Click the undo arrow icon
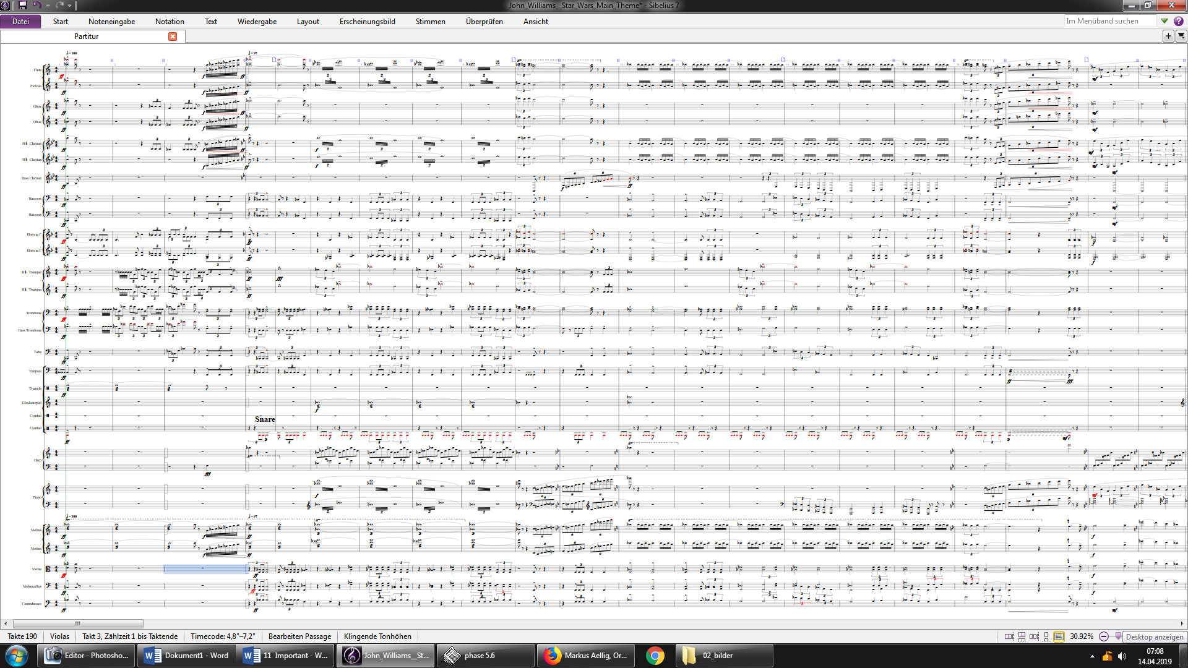Screen dimensions: 1188x668 [x=37, y=5]
